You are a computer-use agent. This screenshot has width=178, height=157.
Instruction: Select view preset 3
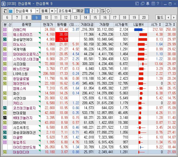[x=97, y=11]
